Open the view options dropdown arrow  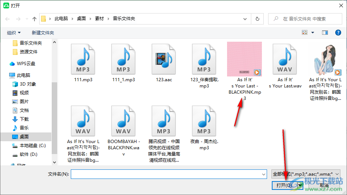313,33
